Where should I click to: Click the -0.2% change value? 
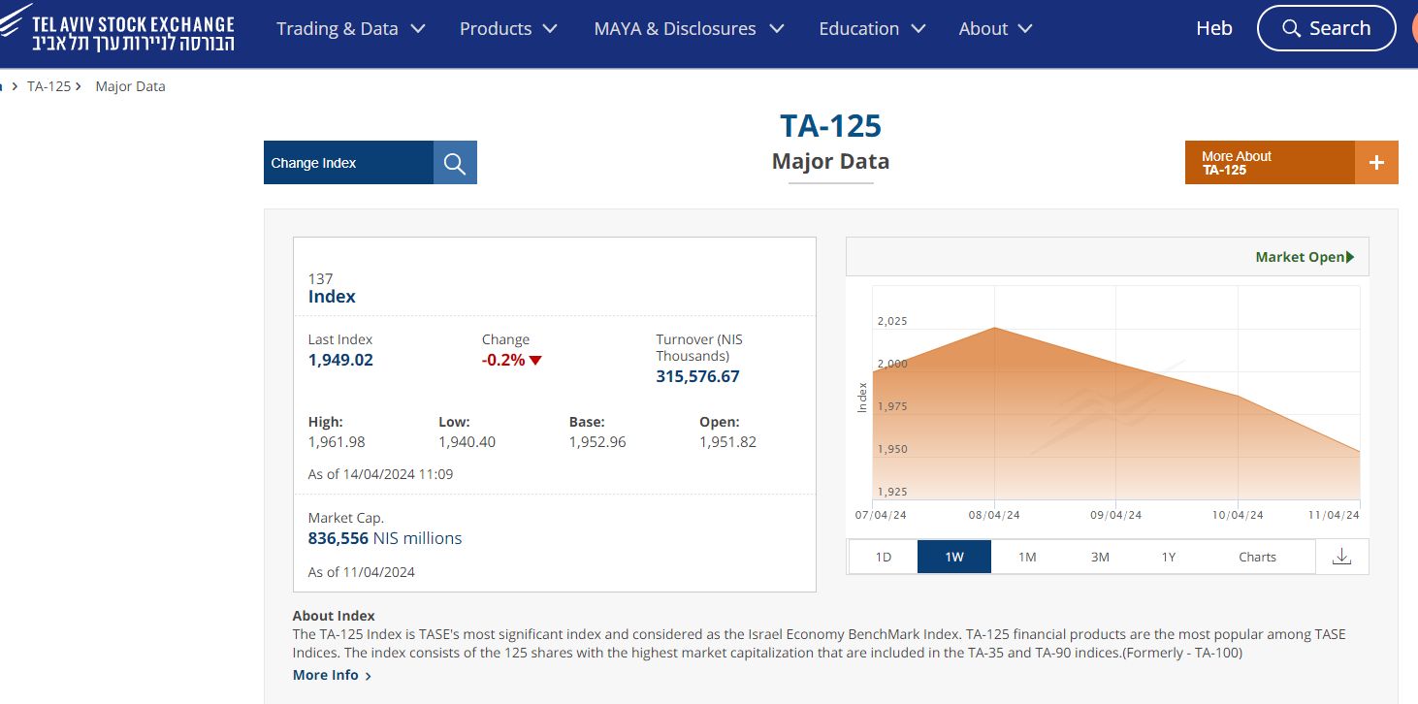[503, 360]
